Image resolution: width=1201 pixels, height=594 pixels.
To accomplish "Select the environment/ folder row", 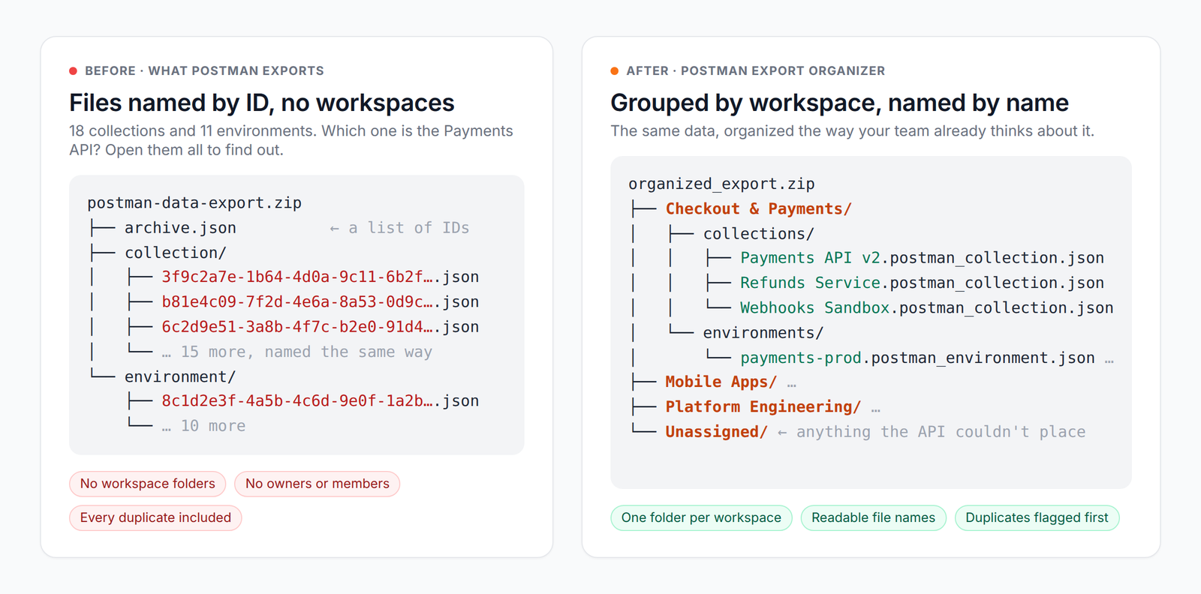I will [180, 376].
